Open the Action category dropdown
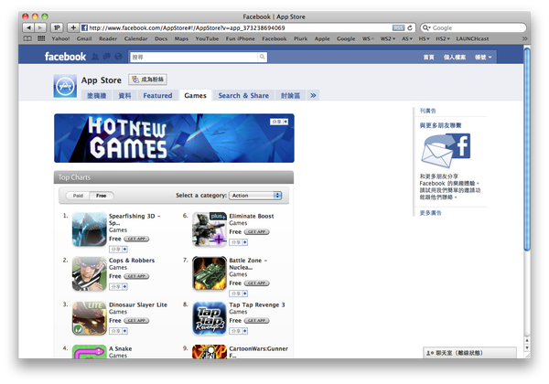This screenshot has width=549, height=384. [255, 196]
